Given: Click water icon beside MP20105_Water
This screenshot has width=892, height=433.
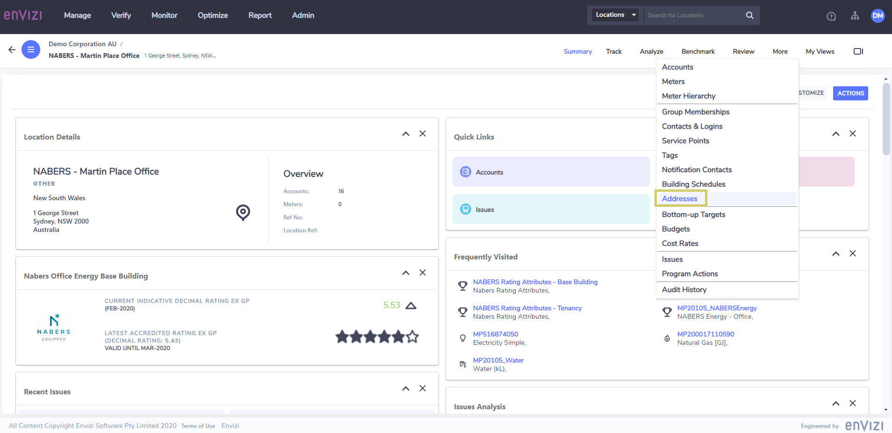Looking at the screenshot, I should (x=463, y=364).
